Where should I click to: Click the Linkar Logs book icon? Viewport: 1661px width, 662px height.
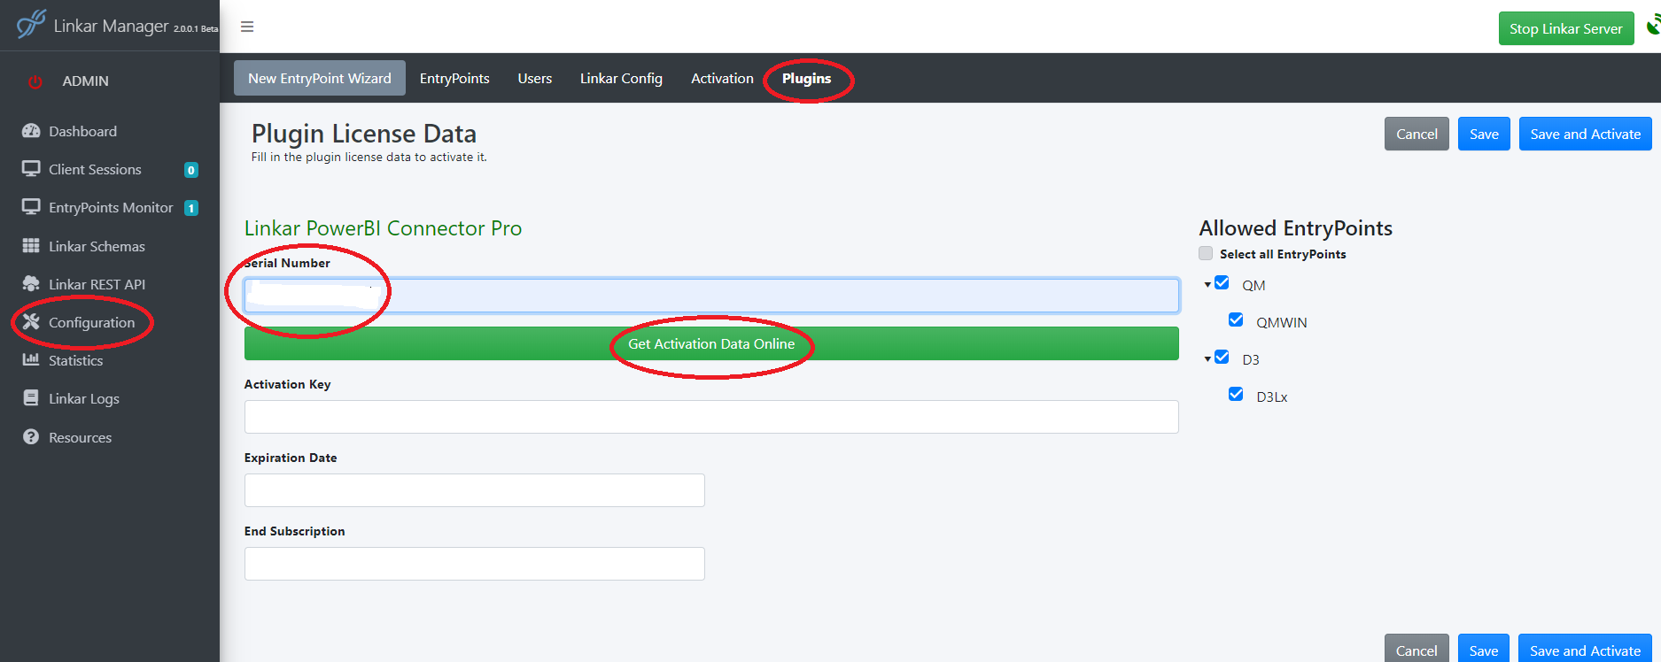(x=31, y=397)
